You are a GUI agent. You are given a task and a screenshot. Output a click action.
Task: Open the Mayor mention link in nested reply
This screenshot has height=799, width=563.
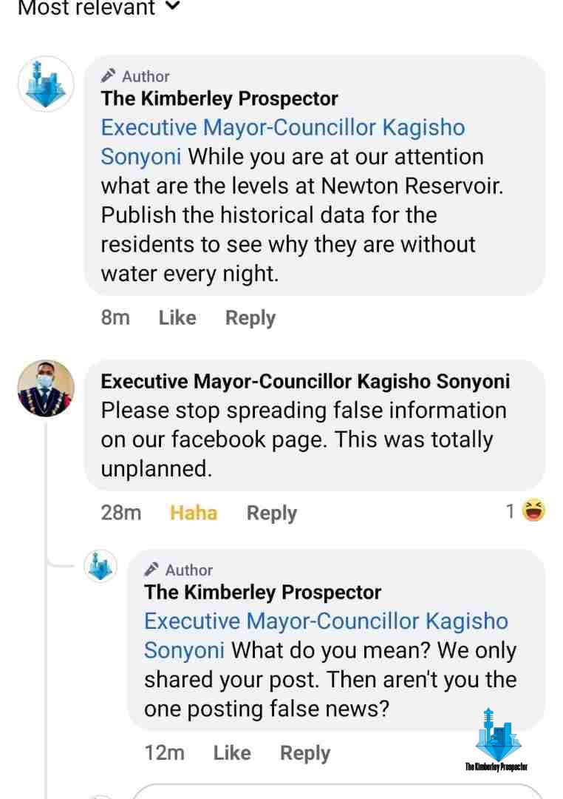click(x=326, y=621)
